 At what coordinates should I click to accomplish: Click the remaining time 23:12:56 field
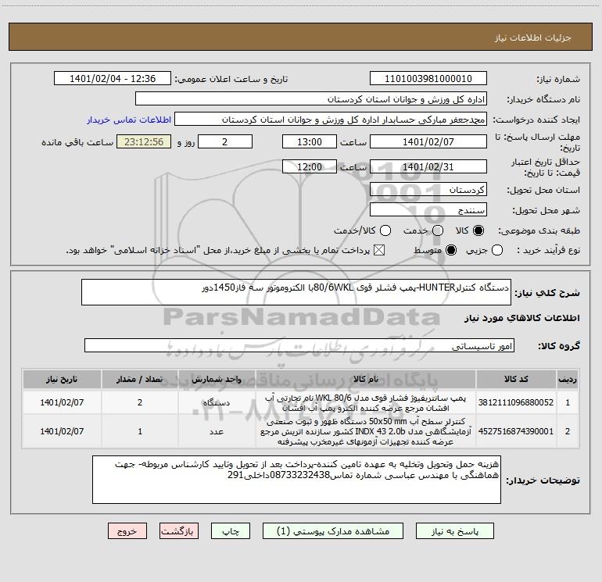[144, 141]
